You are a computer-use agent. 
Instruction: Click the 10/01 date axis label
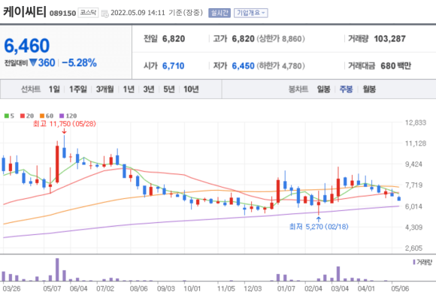tap(192, 288)
